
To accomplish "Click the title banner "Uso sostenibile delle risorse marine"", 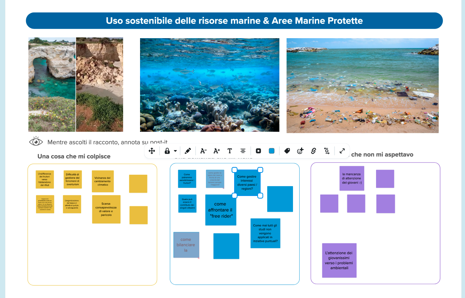I will (234, 21).
